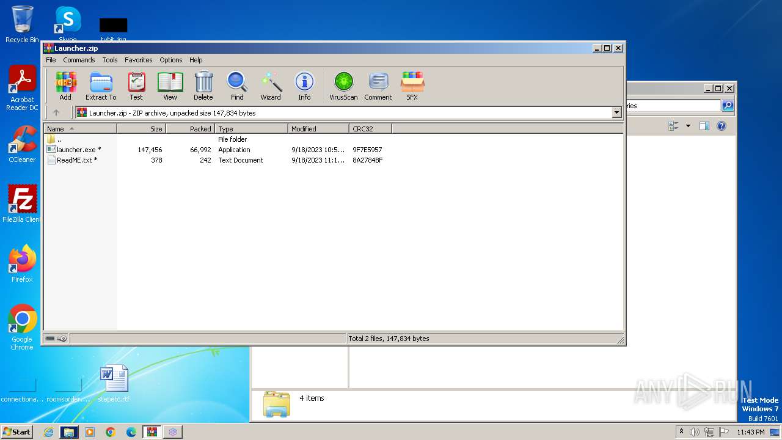Open Microsoft Edge from the taskbar
The image size is (782, 440).
tap(131, 432)
